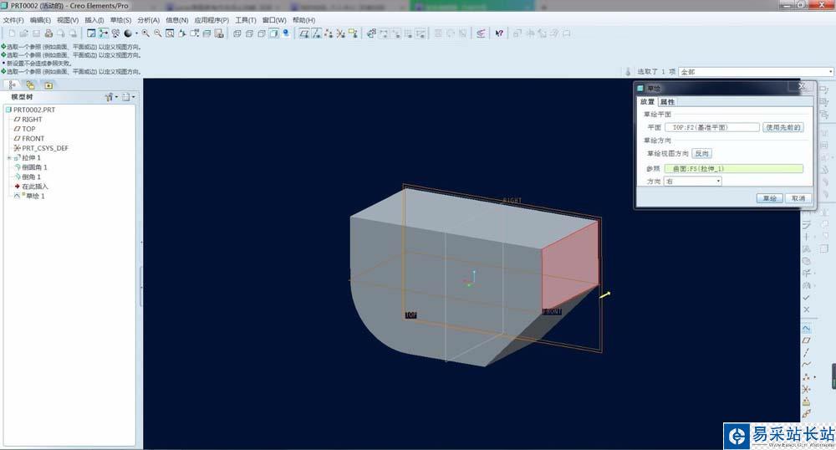Click the 草绘 confirm button in dialog
Viewport: 836px width, 450px height.
point(769,198)
